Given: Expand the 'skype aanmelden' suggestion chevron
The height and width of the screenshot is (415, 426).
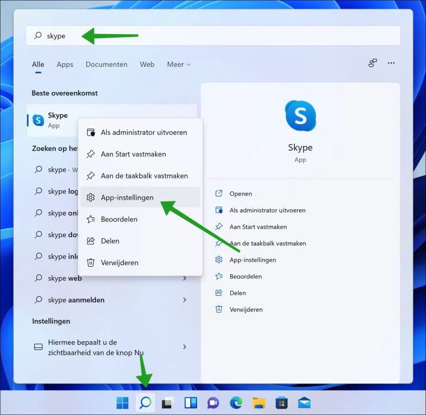Looking at the screenshot, I should click(x=185, y=300).
